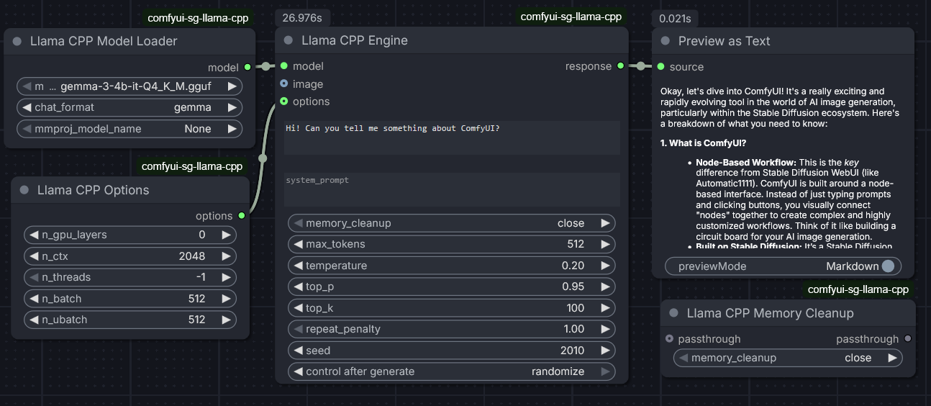Collapse the Llama CPP Options node dot

(24, 190)
